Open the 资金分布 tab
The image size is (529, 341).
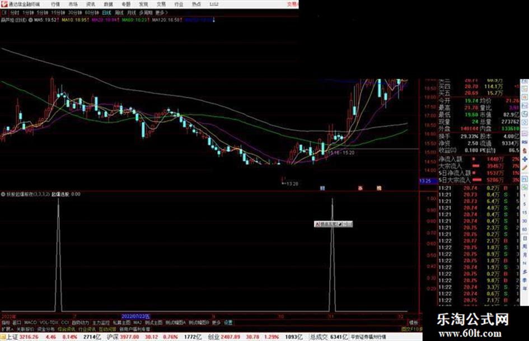46,329
